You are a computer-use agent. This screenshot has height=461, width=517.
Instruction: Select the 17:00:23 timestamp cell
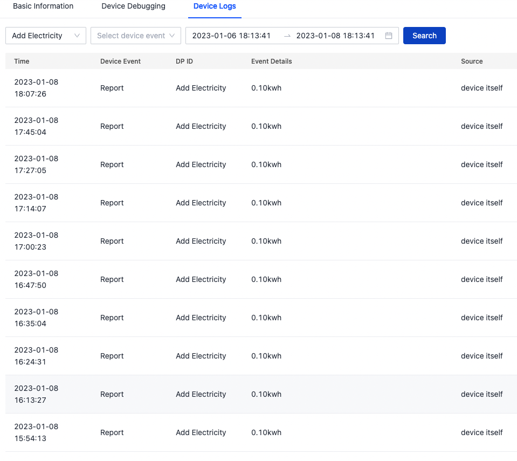(x=36, y=241)
